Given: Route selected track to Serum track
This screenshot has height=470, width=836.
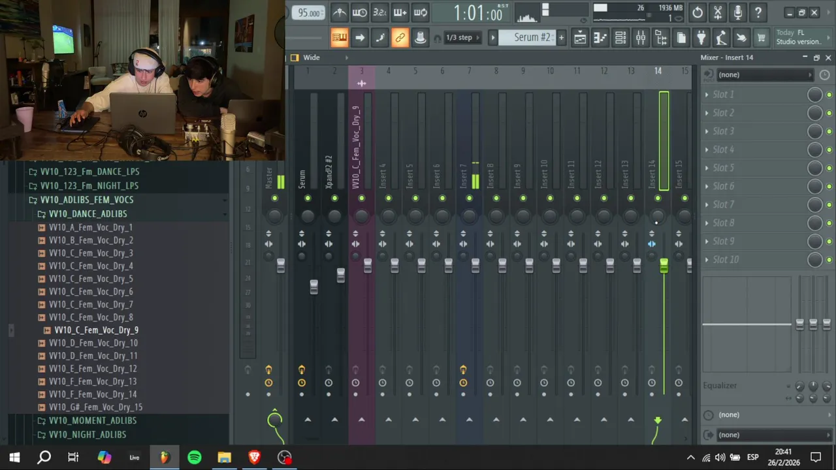Looking at the screenshot, I should tap(308, 420).
